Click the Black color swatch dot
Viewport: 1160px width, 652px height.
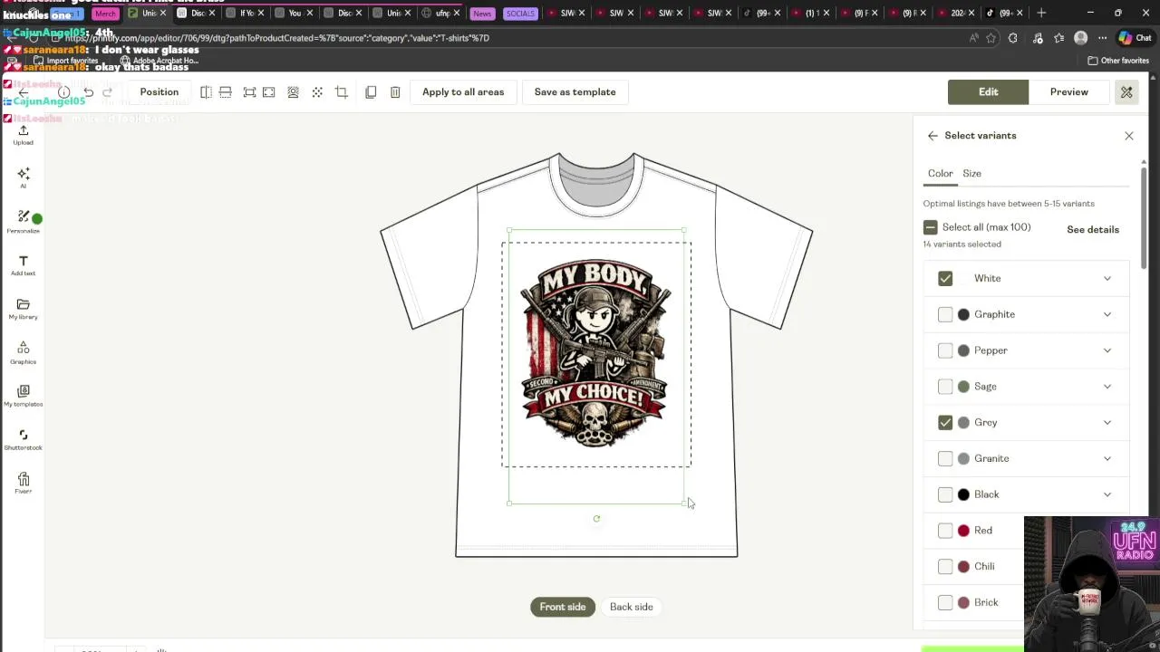click(x=963, y=494)
